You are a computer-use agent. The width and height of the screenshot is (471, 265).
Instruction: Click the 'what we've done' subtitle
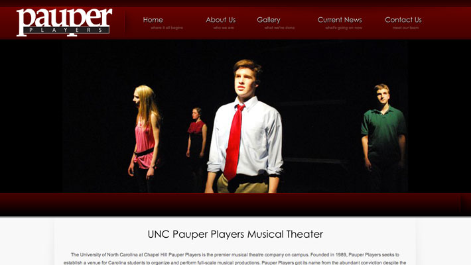[279, 28]
